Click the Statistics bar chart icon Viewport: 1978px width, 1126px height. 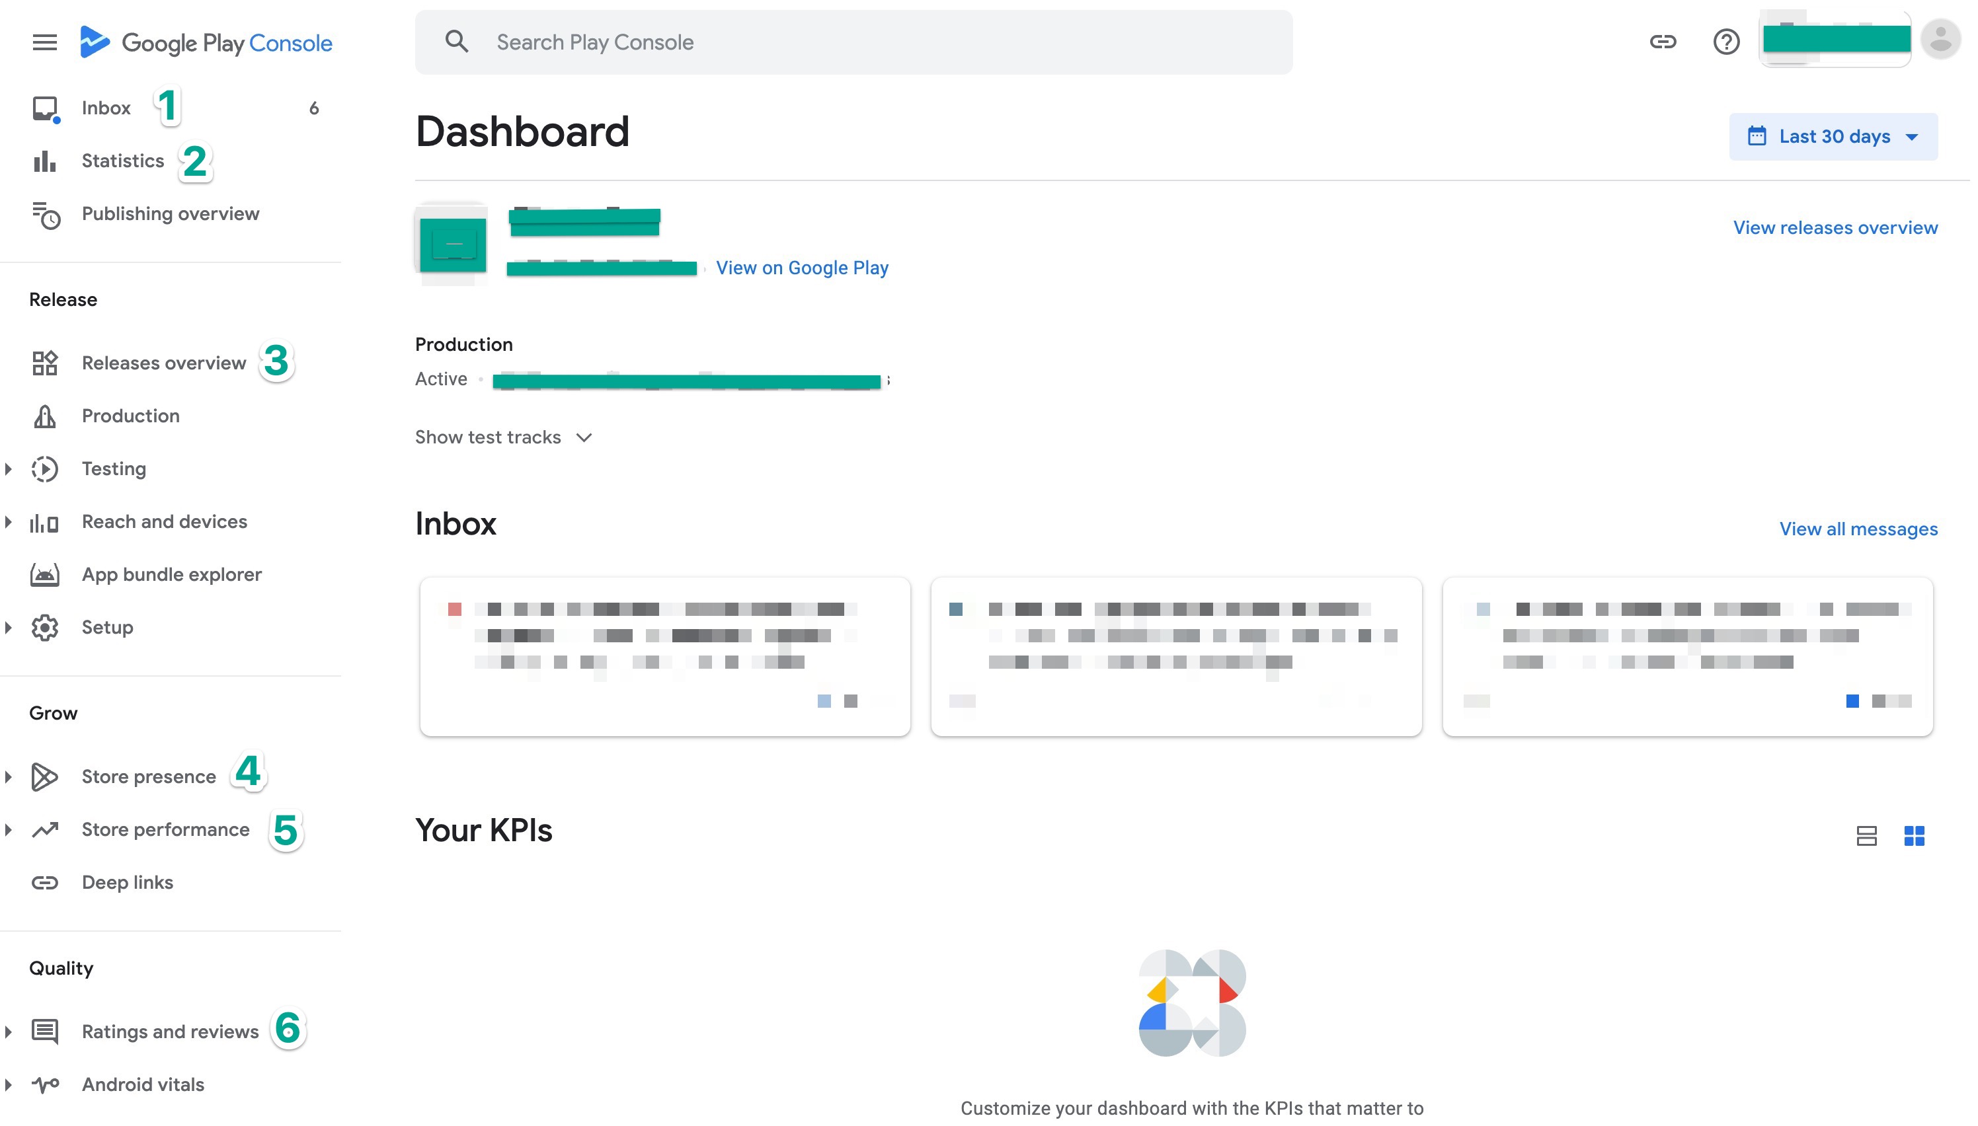45,161
